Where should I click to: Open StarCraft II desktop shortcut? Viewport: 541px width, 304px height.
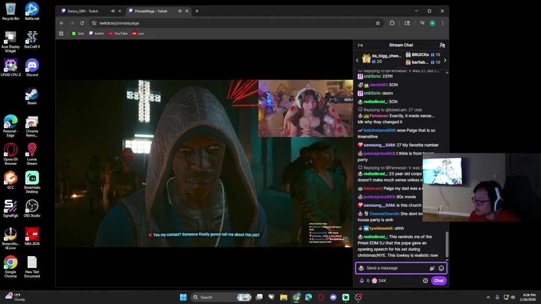coord(32,40)
